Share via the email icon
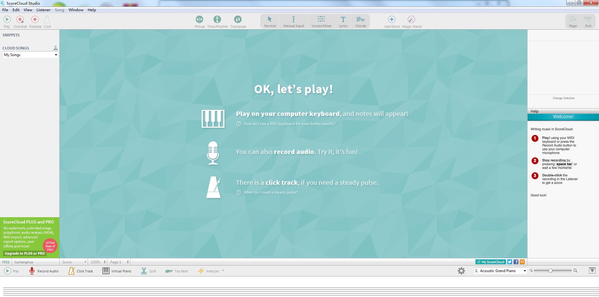The height and width of the screenshot is (297, 599). [522, 262]
